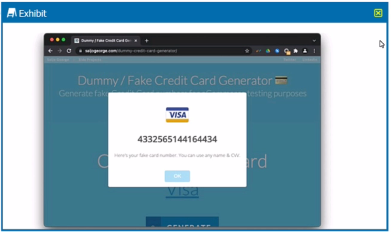Open the Twitter link in page header

tap(290, 60)
